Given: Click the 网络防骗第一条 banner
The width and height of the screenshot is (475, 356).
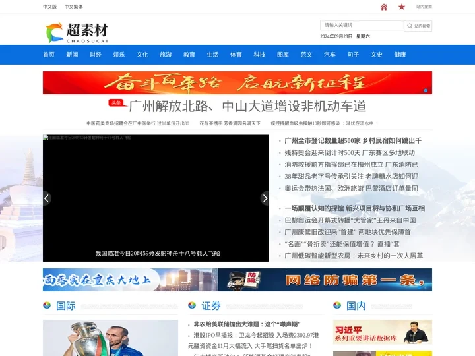Looking at the screenshot, I should 325,280.
